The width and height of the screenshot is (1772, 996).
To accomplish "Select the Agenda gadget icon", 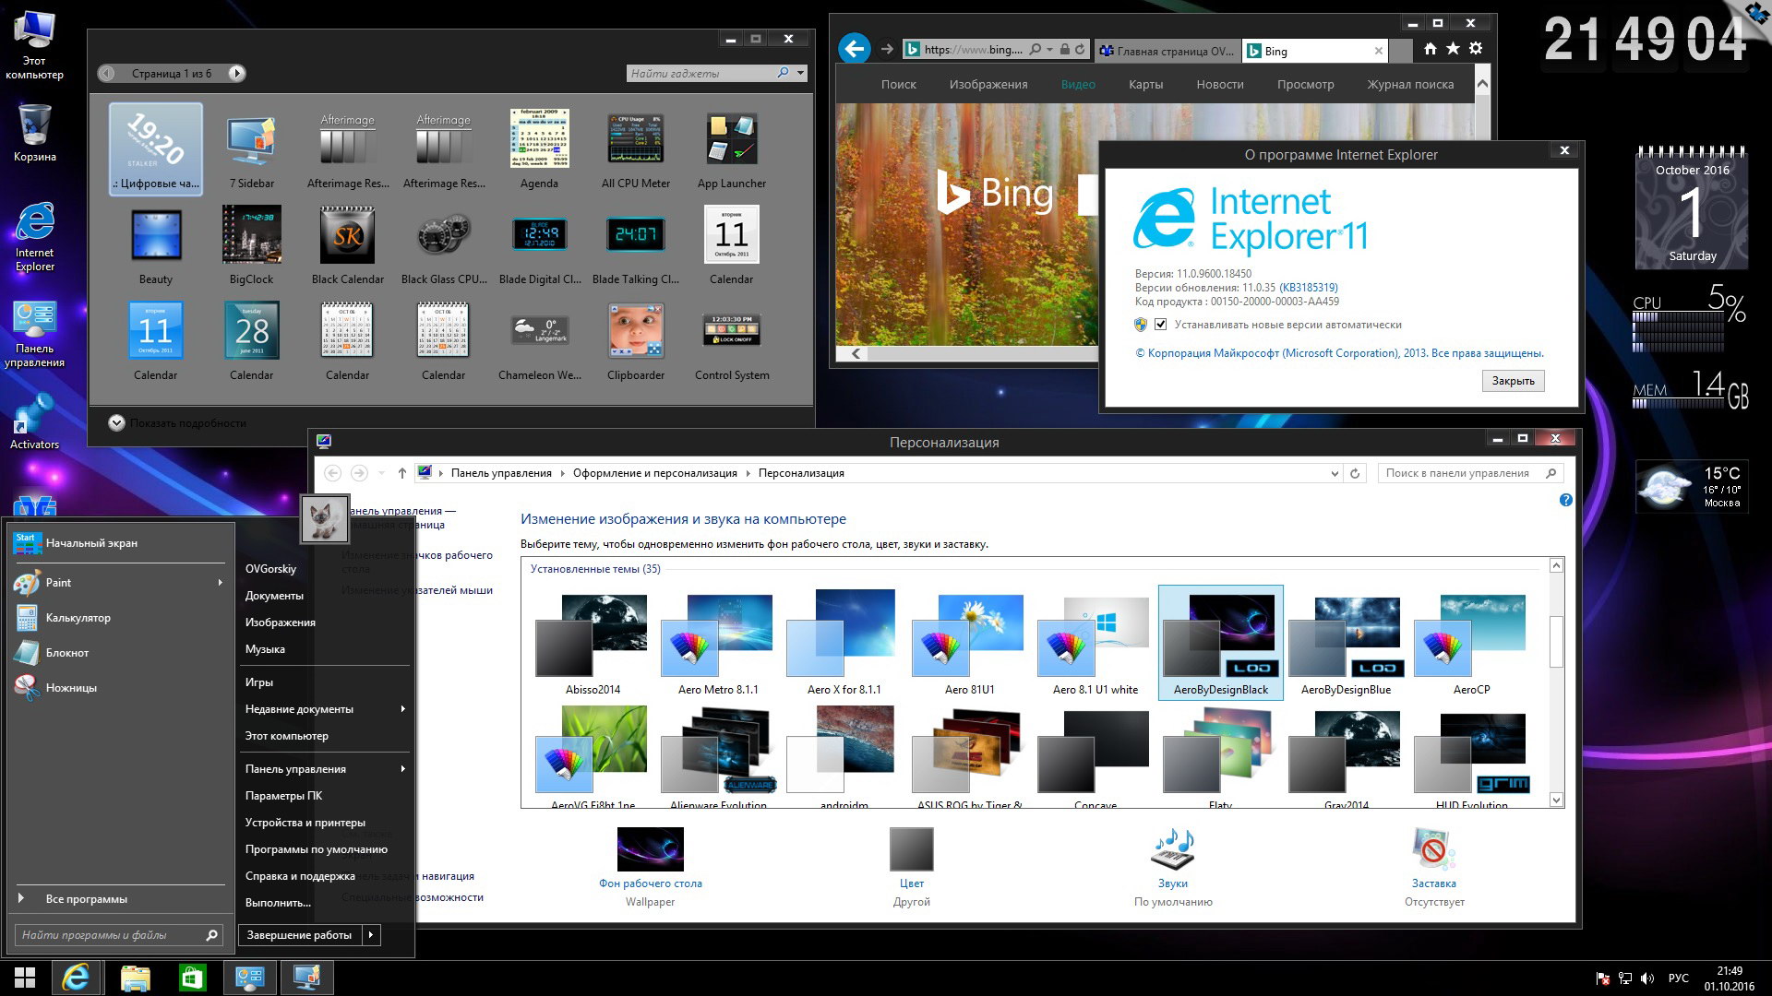I will pyautogui.click(x=539, y=138).
